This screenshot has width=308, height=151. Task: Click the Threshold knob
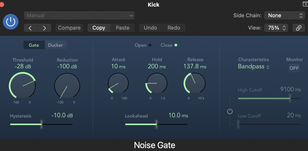coord(23,86)
